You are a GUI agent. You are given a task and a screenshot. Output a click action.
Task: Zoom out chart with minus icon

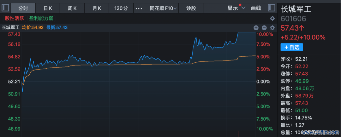[264, 28]
